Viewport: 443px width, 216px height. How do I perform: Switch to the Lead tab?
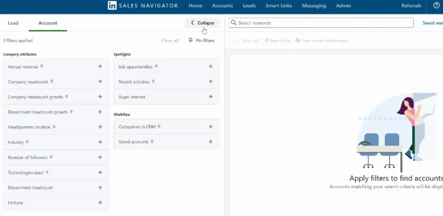click(x=13, y=23)
